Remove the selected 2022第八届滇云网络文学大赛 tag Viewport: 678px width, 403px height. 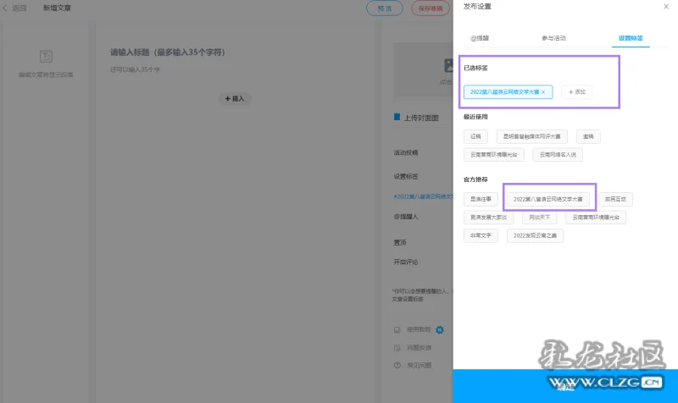543,92
